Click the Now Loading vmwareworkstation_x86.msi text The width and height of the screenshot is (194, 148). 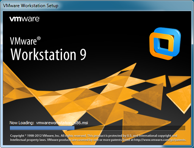[49, 123]
